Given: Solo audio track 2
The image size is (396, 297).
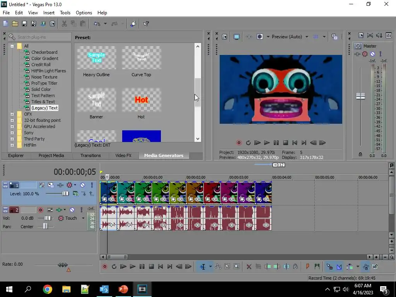Looking at the screenshot, I should 81,210.
